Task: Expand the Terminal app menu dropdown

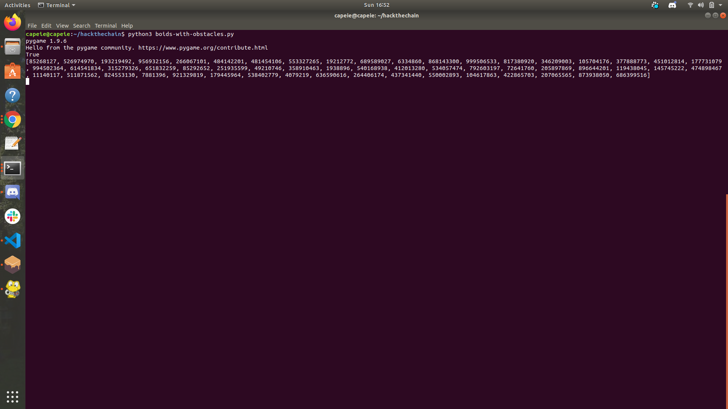Action: pos(57,5)
